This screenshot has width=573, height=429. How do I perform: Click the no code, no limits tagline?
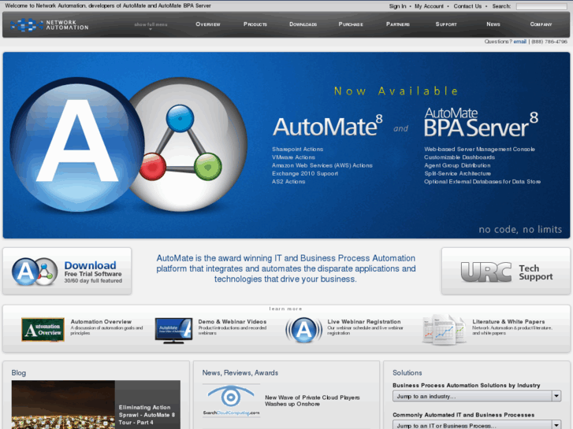520,229
